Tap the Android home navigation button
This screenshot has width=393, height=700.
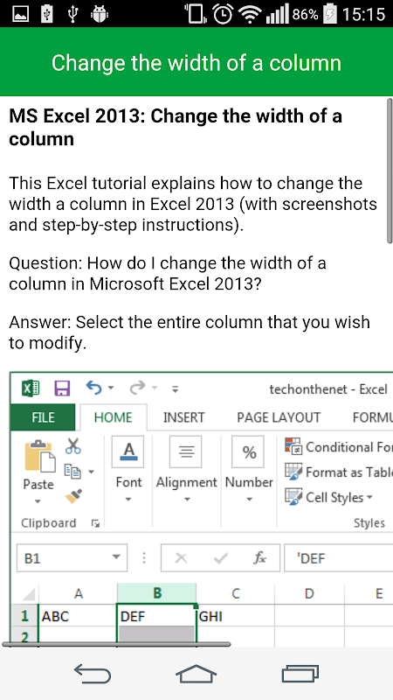[196, 673]
